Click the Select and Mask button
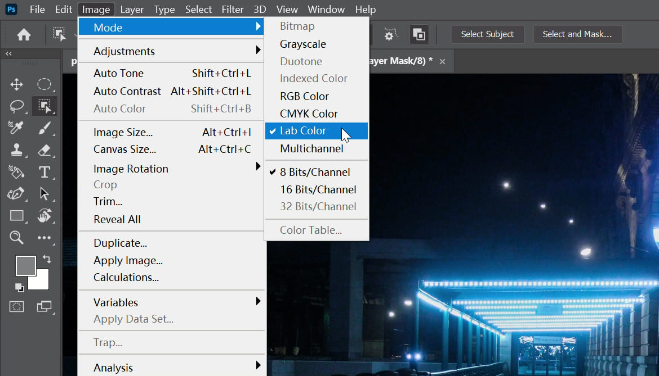The width and height of the screenshot is (659, 376). pyautogui.click(x=577, y=34)
